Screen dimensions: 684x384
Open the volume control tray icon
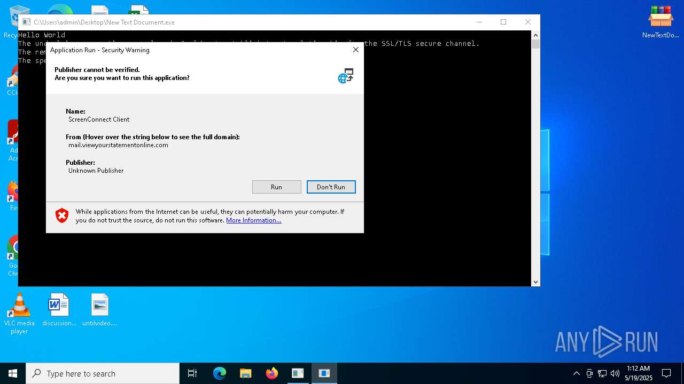pos(615,373)
